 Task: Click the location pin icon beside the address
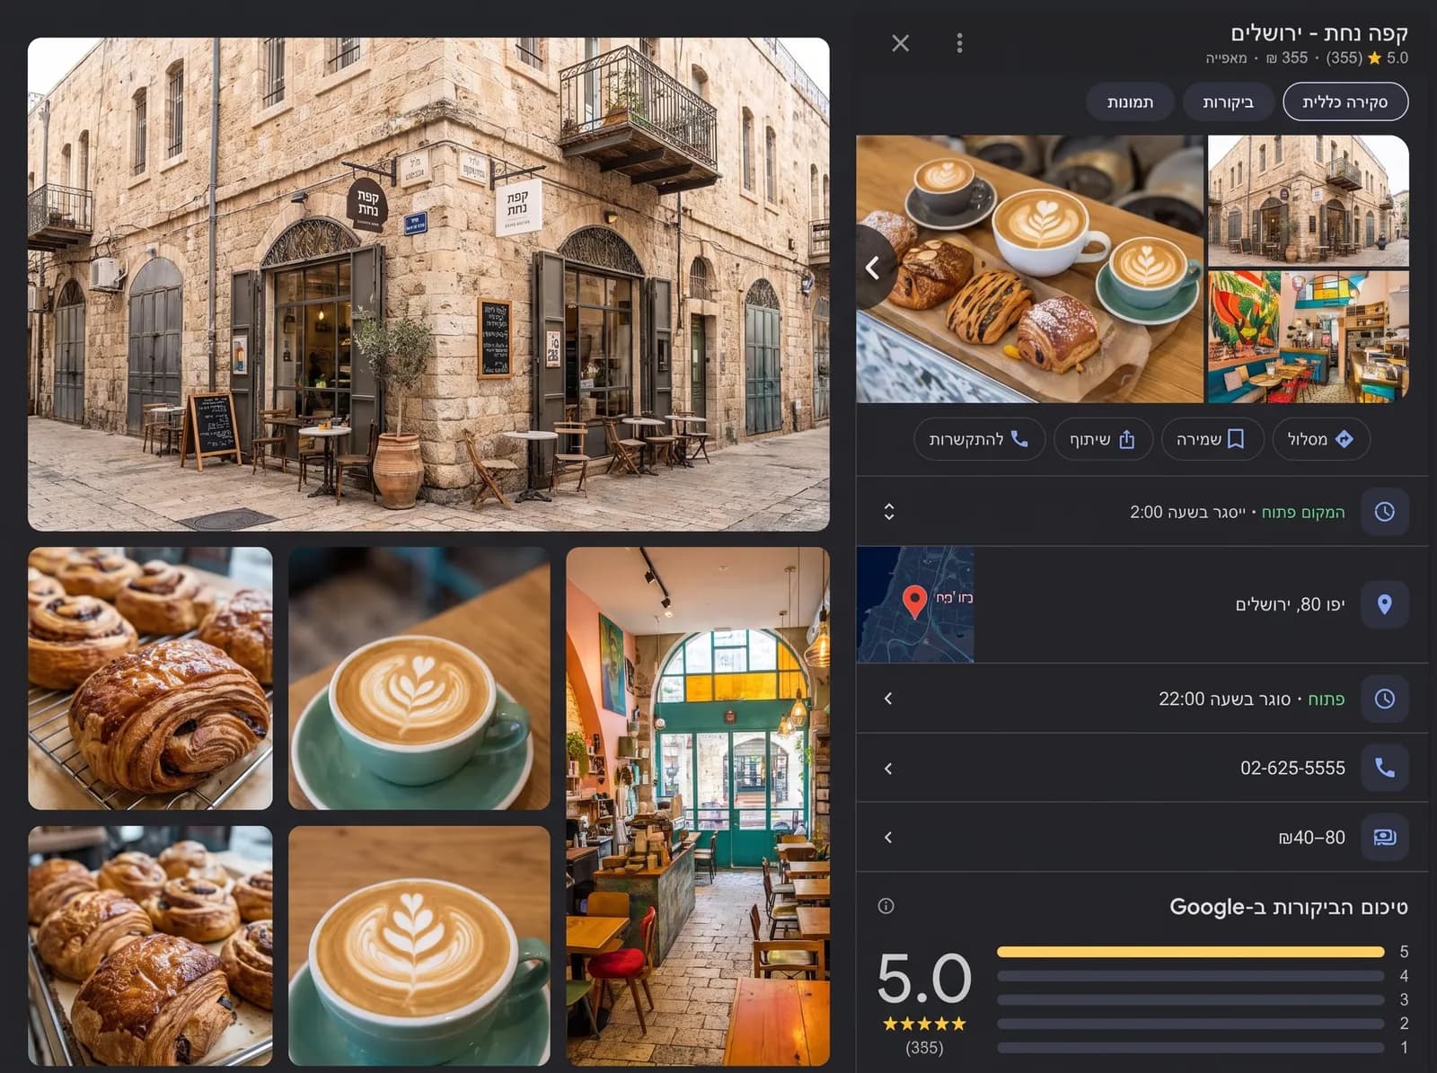pos(1384,604)
